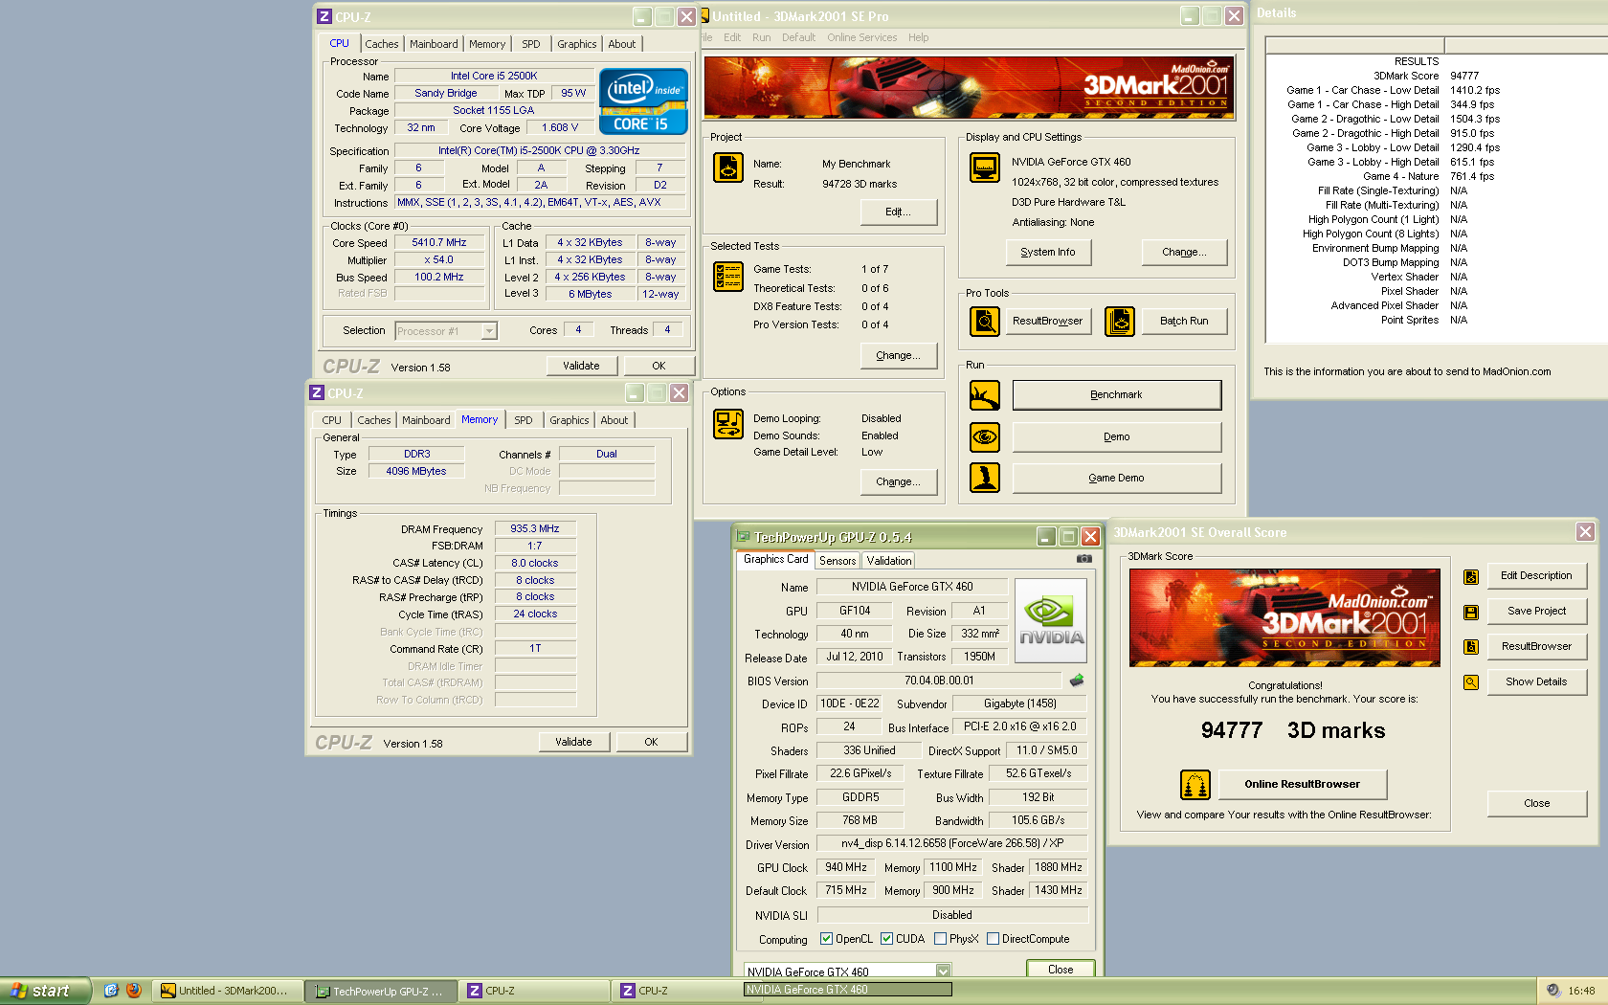Click the system tray notification icon
Screen dimensions: 1608x1005
tap(1552, 991)
